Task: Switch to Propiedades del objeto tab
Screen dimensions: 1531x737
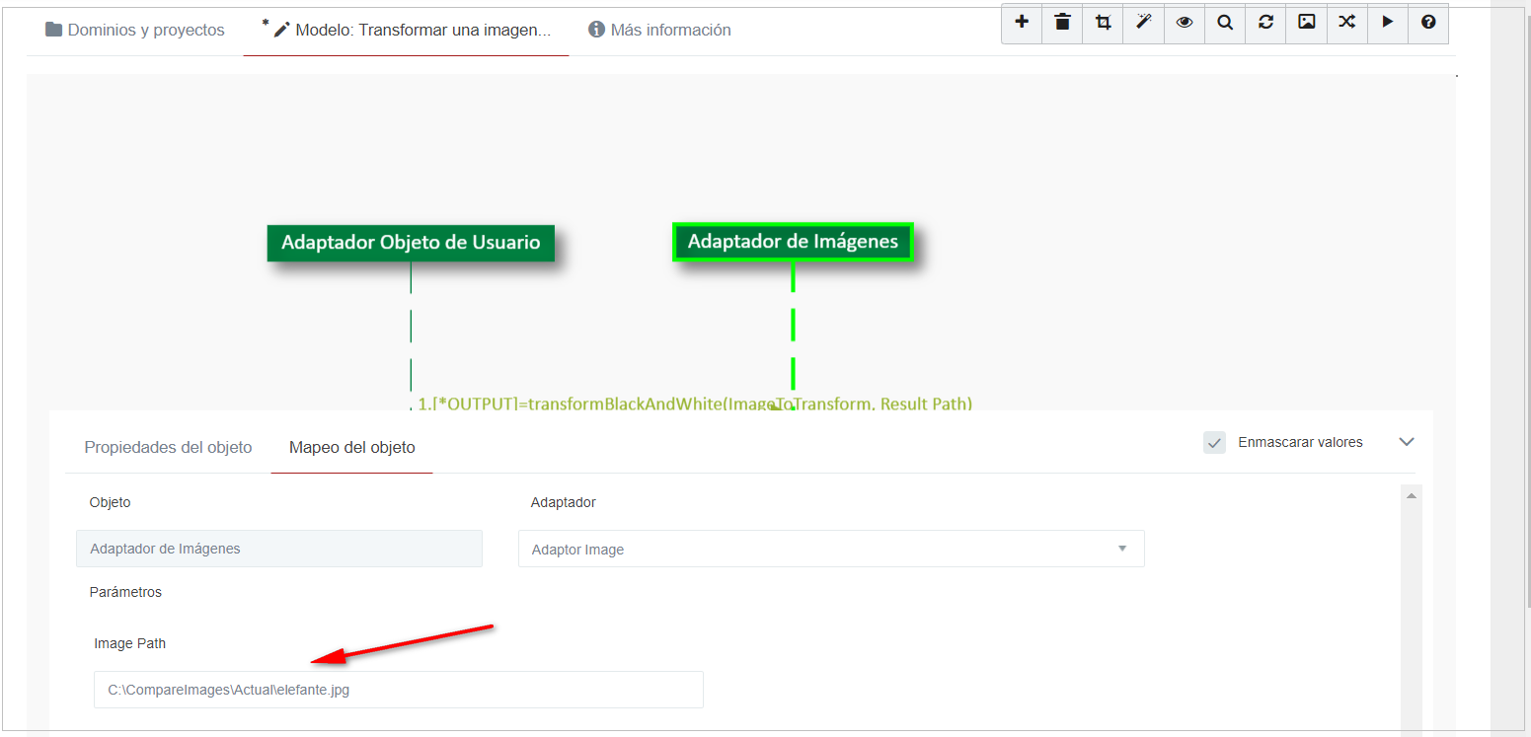Action: (x=168, y=448)
